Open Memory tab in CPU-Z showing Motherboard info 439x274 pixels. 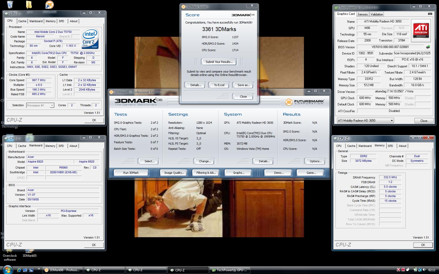click(50, 146)
